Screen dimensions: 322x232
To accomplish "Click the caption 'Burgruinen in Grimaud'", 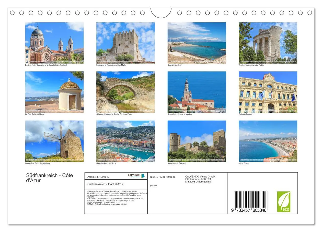I will (177, 163).
